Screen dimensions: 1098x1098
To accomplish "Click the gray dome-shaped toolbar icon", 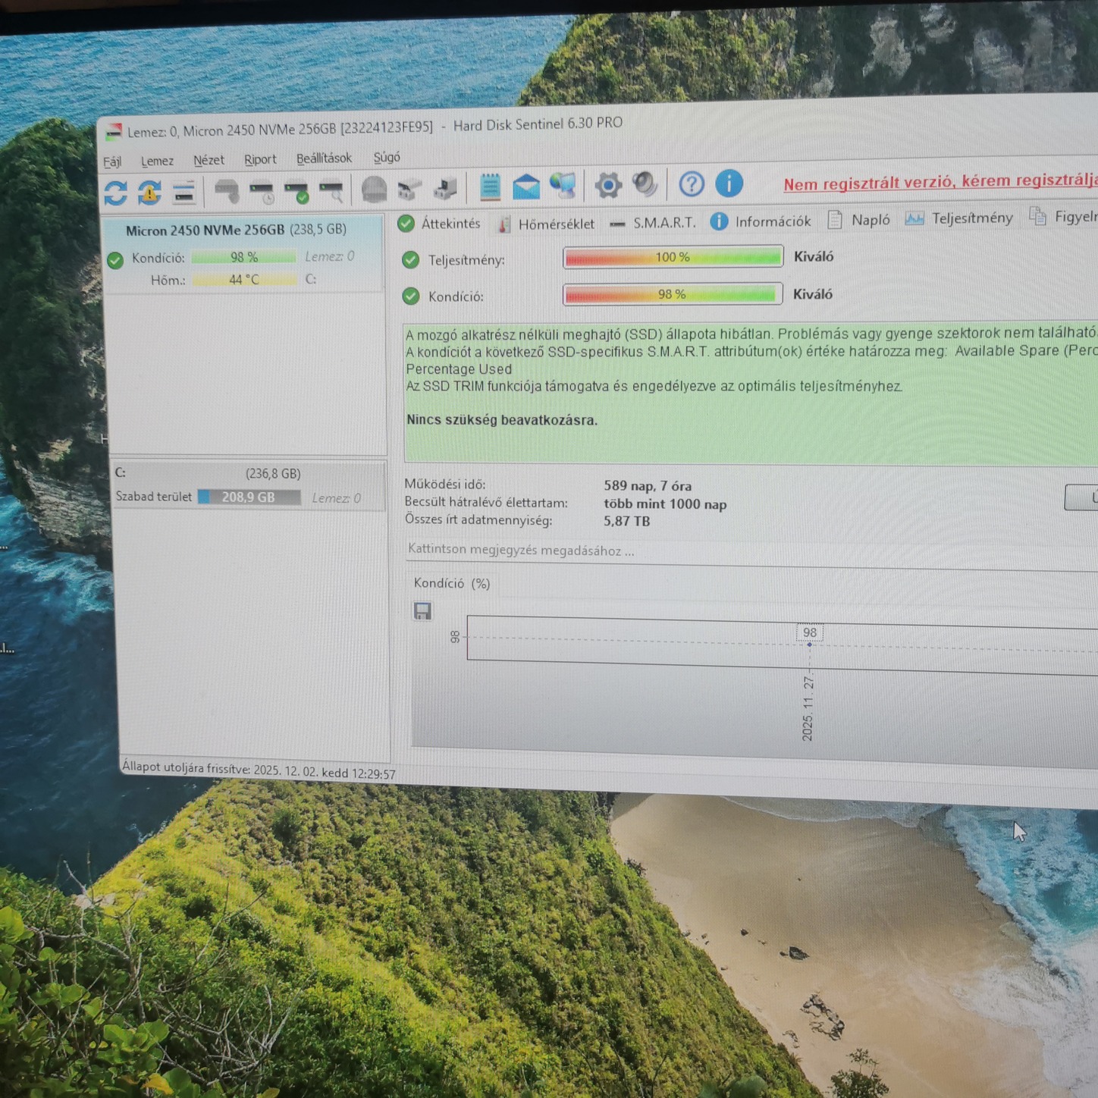I will click(374, 189).
